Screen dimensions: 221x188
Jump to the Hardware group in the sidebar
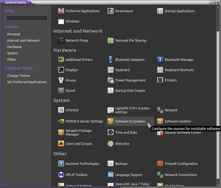(14, 47)
